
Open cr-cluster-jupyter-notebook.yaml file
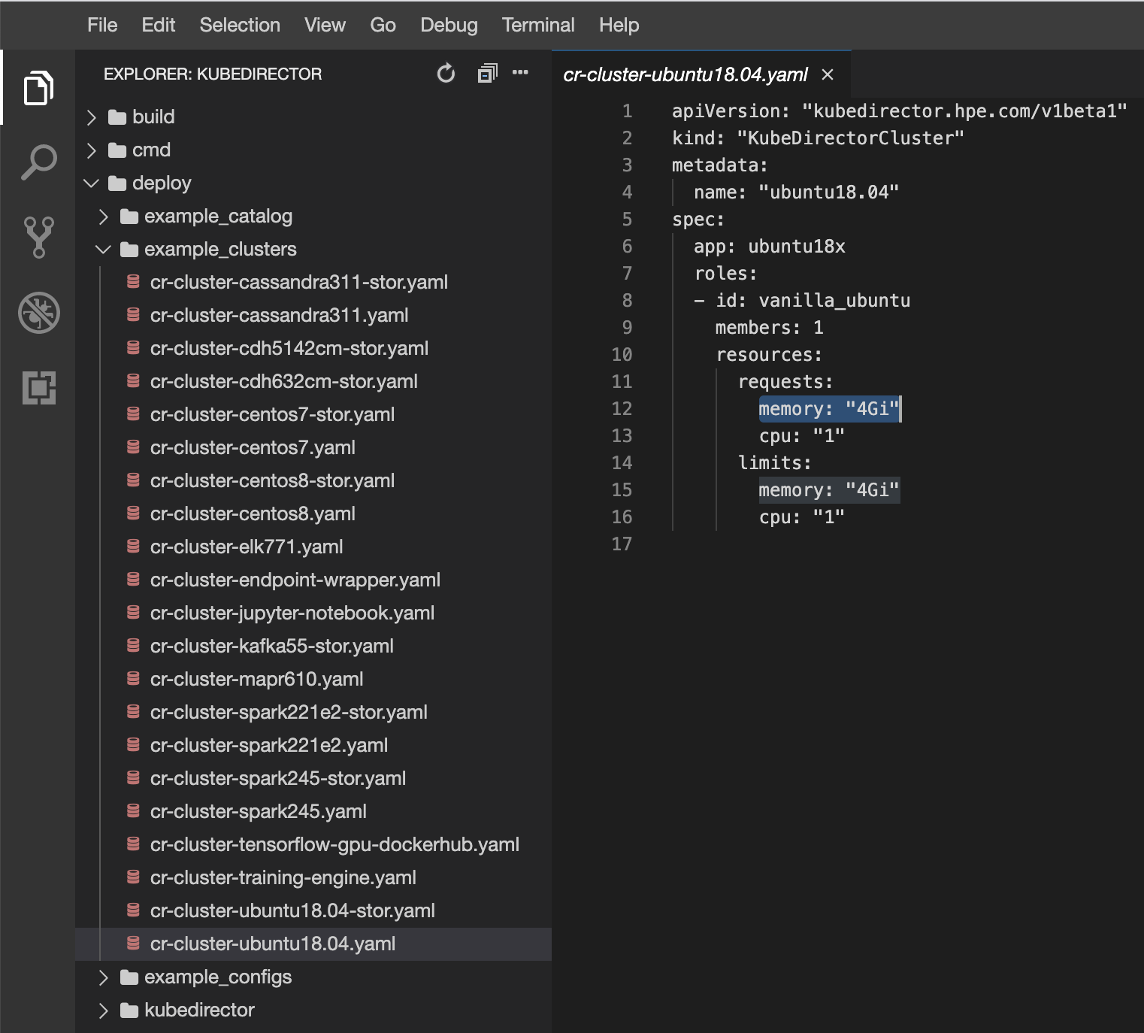(x=292, y=613)
